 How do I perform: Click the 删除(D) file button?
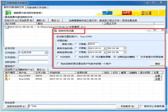point(41,20)
